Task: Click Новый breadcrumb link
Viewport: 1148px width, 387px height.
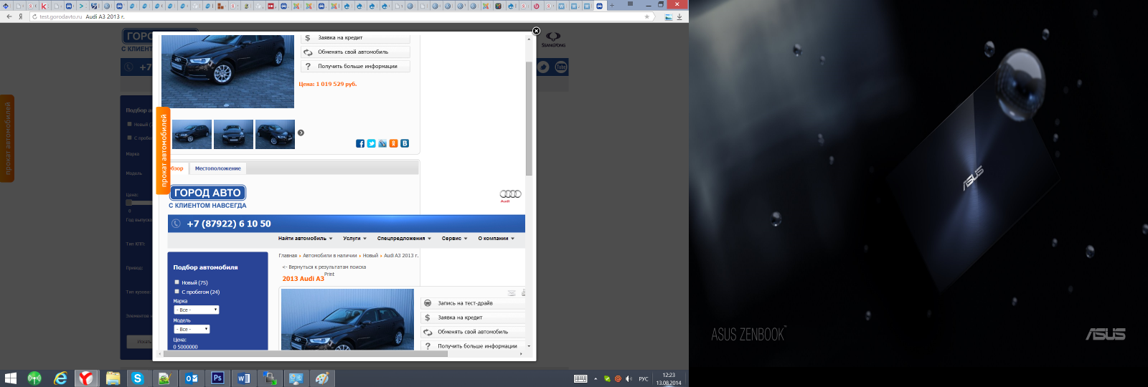Action: 370,255
